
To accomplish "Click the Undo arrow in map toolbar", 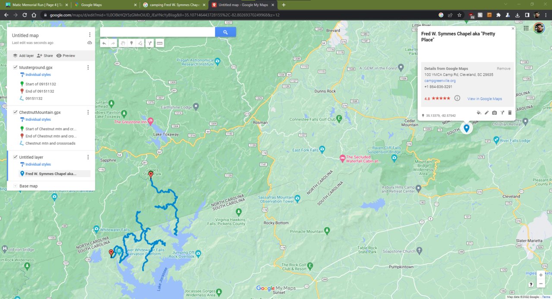I will [104, 43].
